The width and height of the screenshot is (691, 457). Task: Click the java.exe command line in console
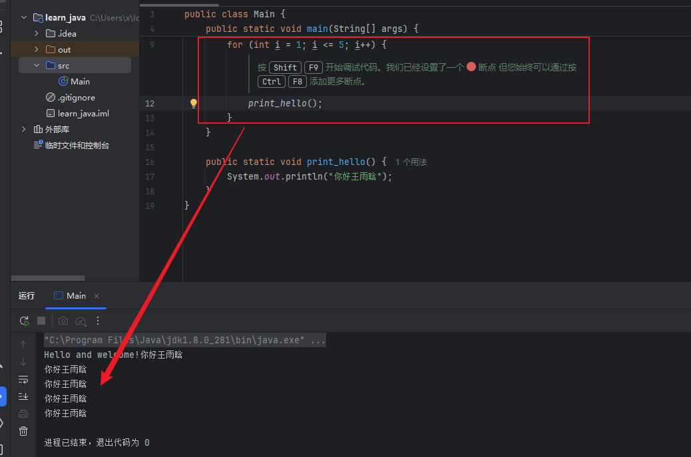coord(185,341)
